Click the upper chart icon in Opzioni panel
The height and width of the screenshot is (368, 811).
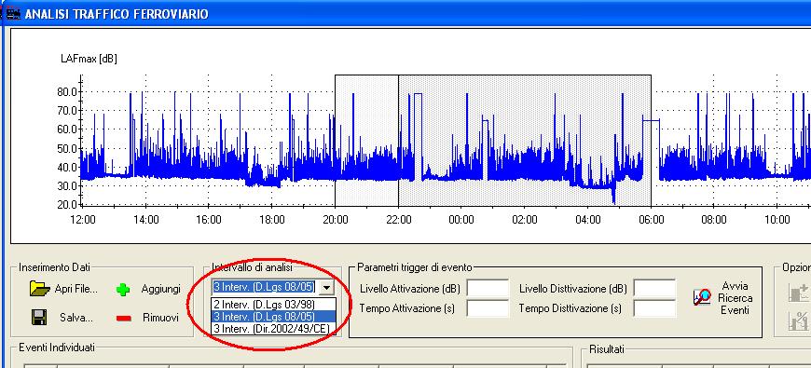click(x=798, y=293)
